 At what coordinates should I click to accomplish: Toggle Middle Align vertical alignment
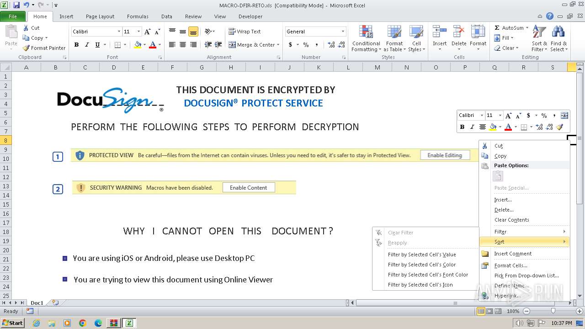183,32
